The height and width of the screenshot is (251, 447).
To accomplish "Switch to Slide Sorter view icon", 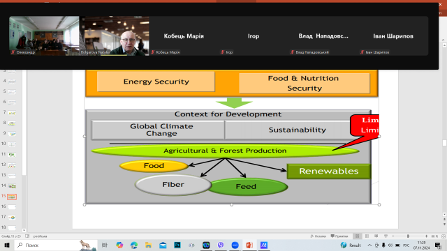I will point(367,236).
